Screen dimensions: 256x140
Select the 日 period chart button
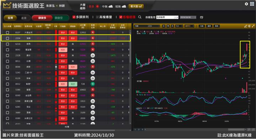click(x=164, y=26)
